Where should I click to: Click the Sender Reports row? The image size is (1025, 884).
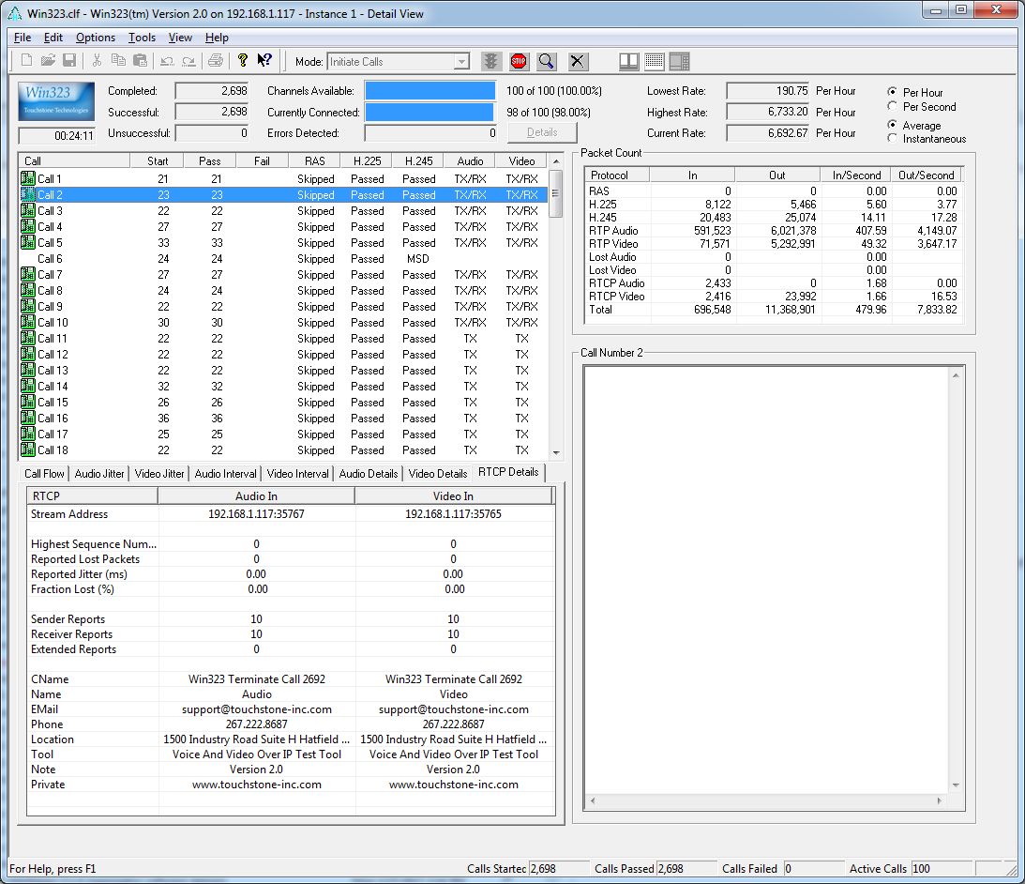[x=291, y=619]
